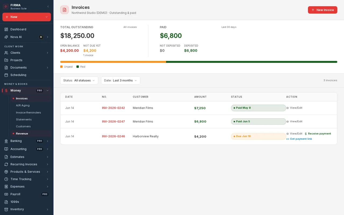Expand the Clients submenu arrow
Image resolution: width=344 pixels, height=215 pixels.
(x=48, y=53)
